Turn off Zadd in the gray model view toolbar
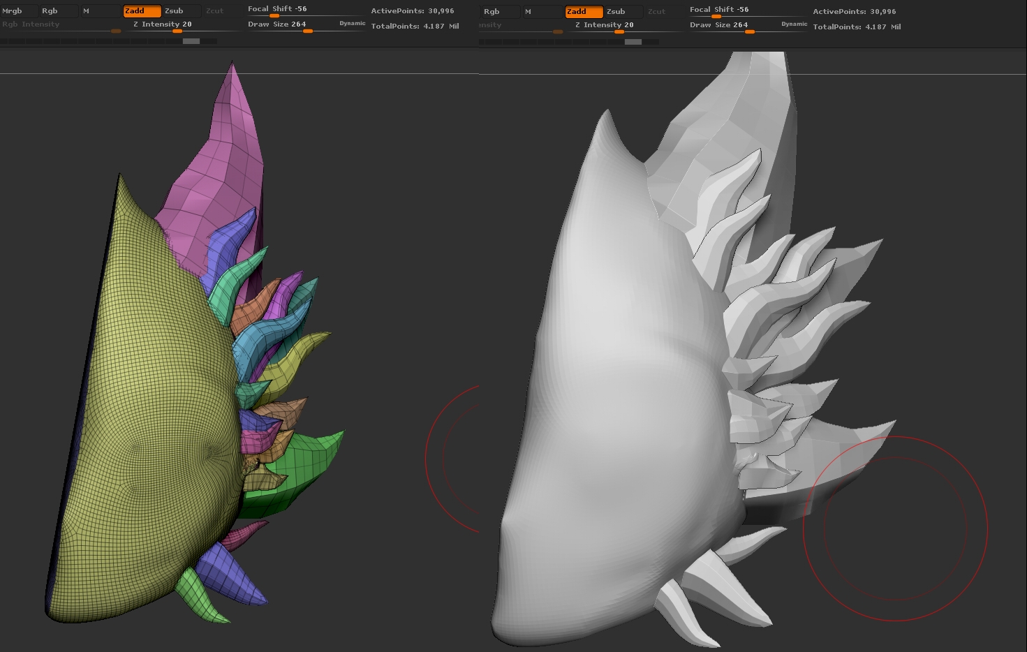The width and height of the screenshot is (1027, 652). pos(584,12)
